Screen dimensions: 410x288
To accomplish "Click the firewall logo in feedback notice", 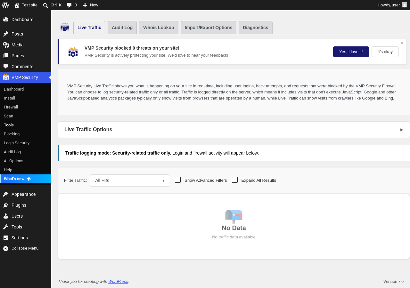I will (x=73, y=52).
